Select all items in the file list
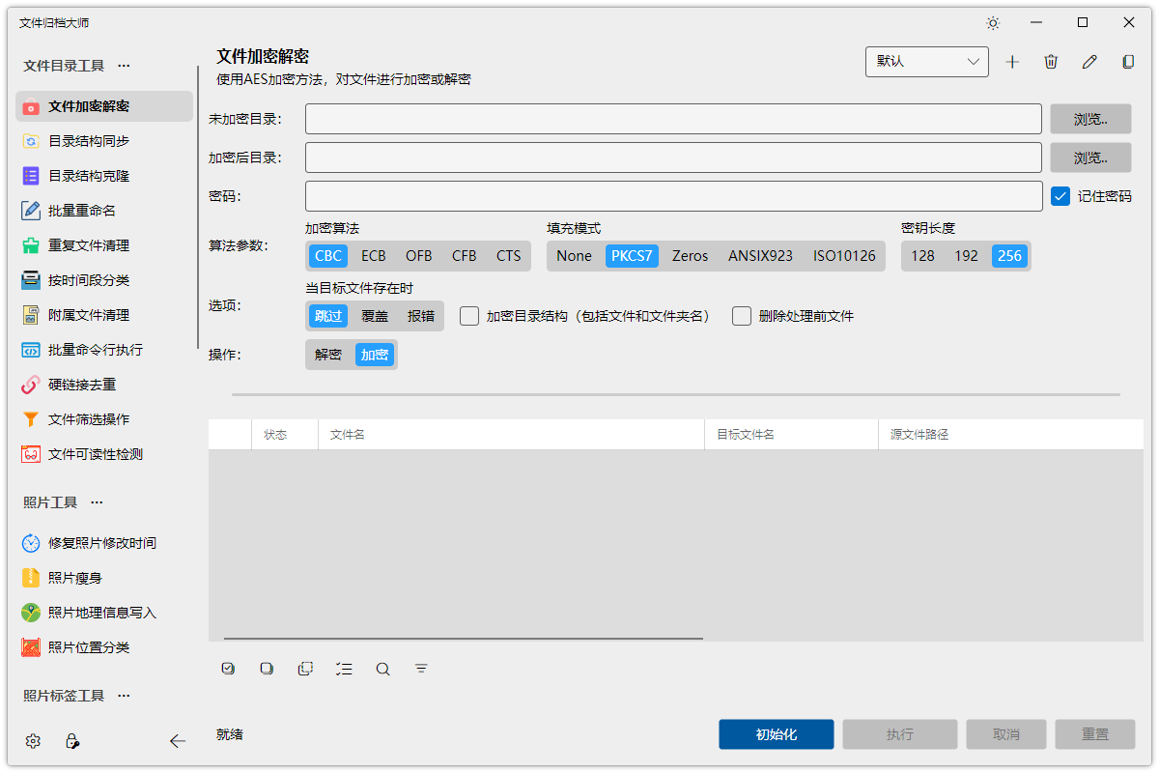This screenshot has height=773, width=1159. [x=228, y=668]
